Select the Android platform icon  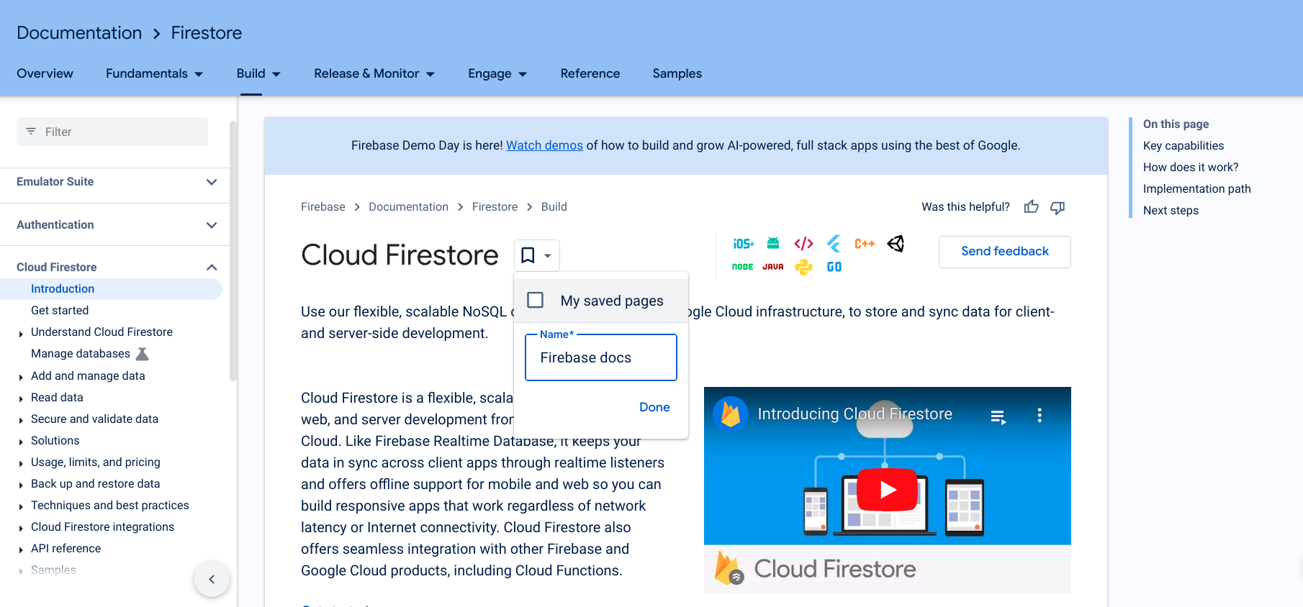coord(773,243)
